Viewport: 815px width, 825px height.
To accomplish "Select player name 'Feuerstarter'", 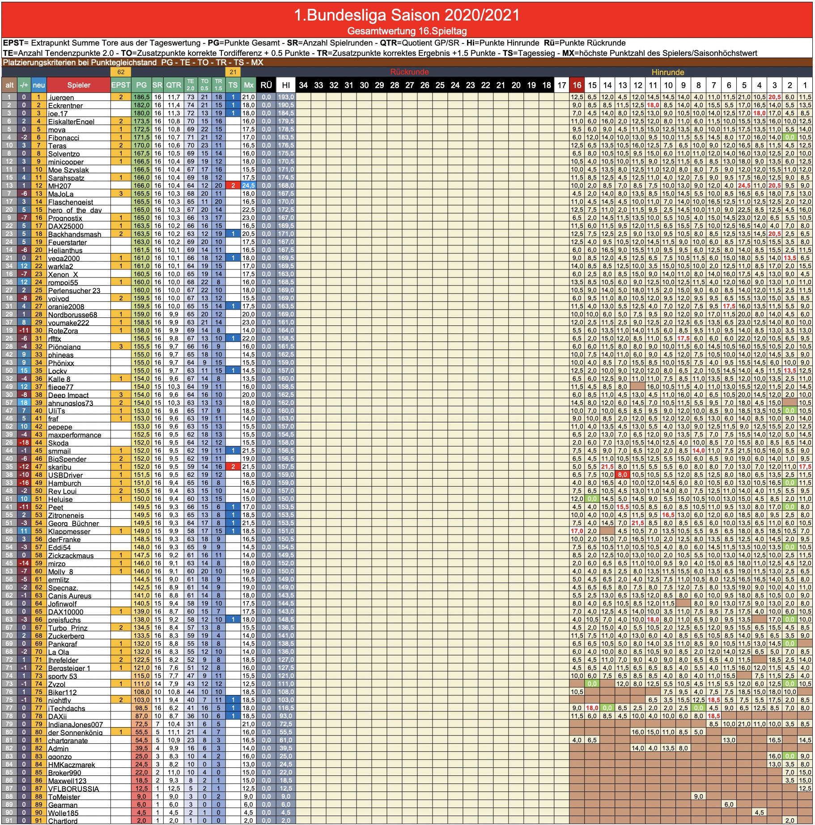I will (68, 242).
